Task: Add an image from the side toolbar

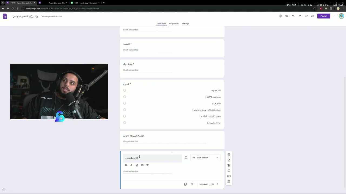Action: [229, 171]
